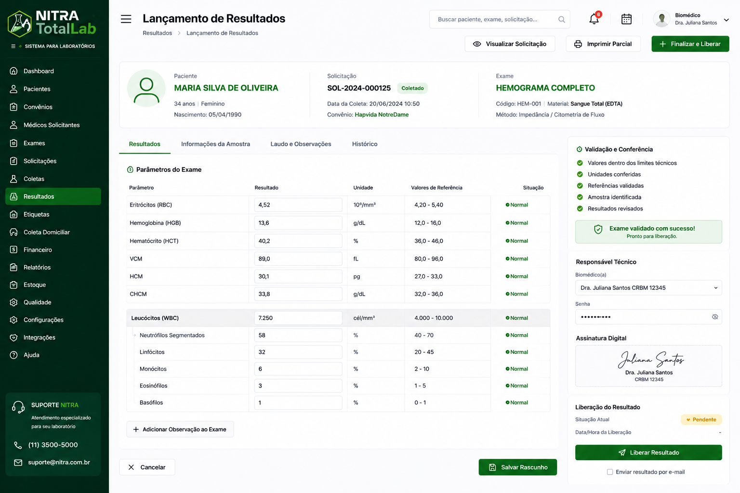Toggle 'Resultados revisados' check
This screenshot has width=740, height=493.
(580, 208)
